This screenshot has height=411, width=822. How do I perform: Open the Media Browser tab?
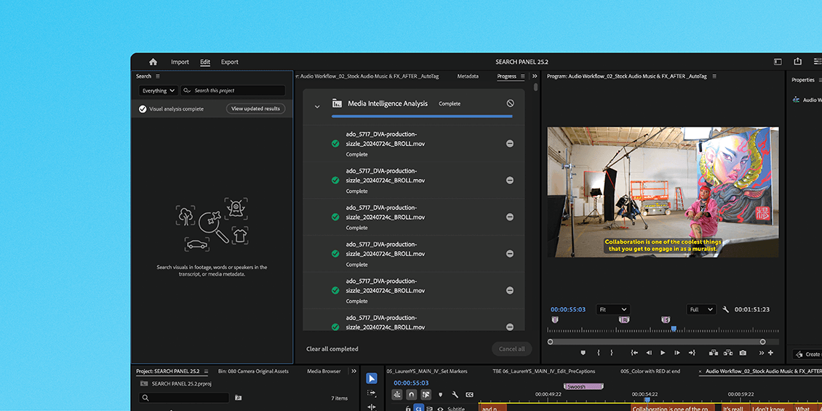[x=324, y=371]
